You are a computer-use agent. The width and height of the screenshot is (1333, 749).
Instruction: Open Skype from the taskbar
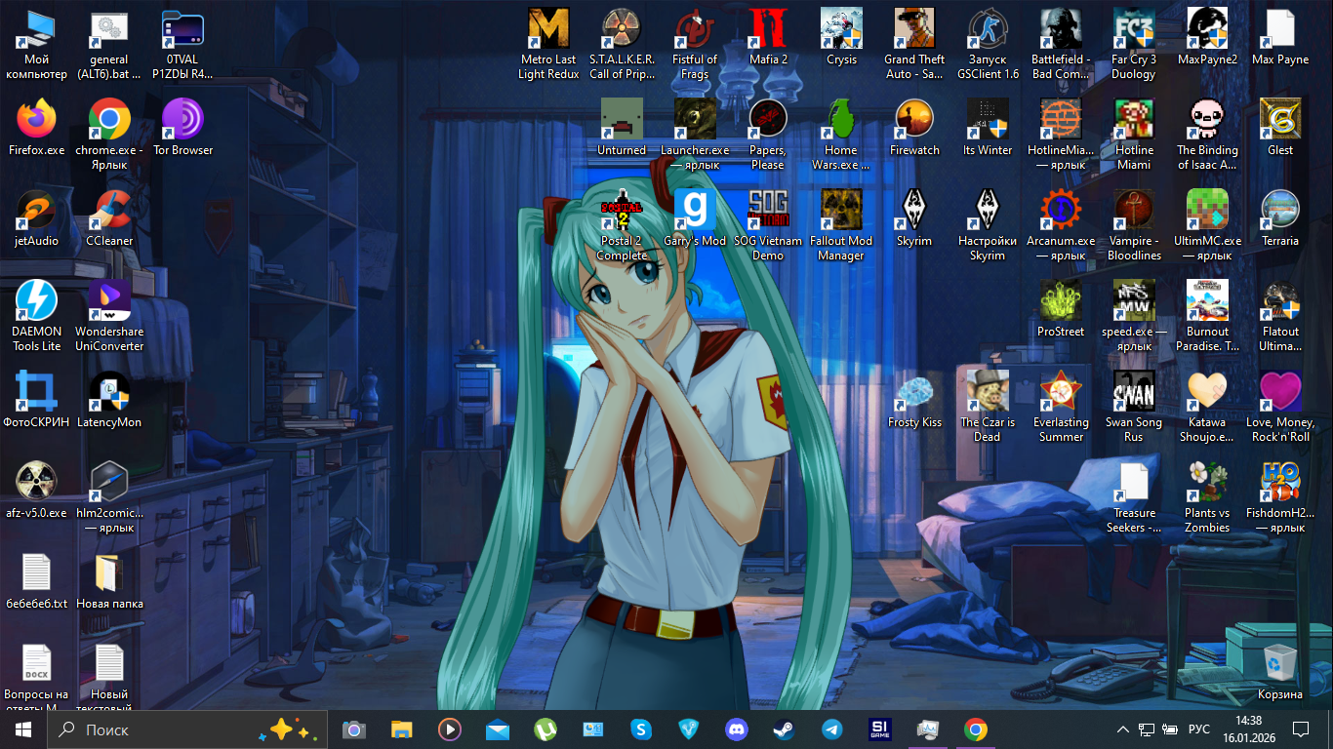[641, 729]
